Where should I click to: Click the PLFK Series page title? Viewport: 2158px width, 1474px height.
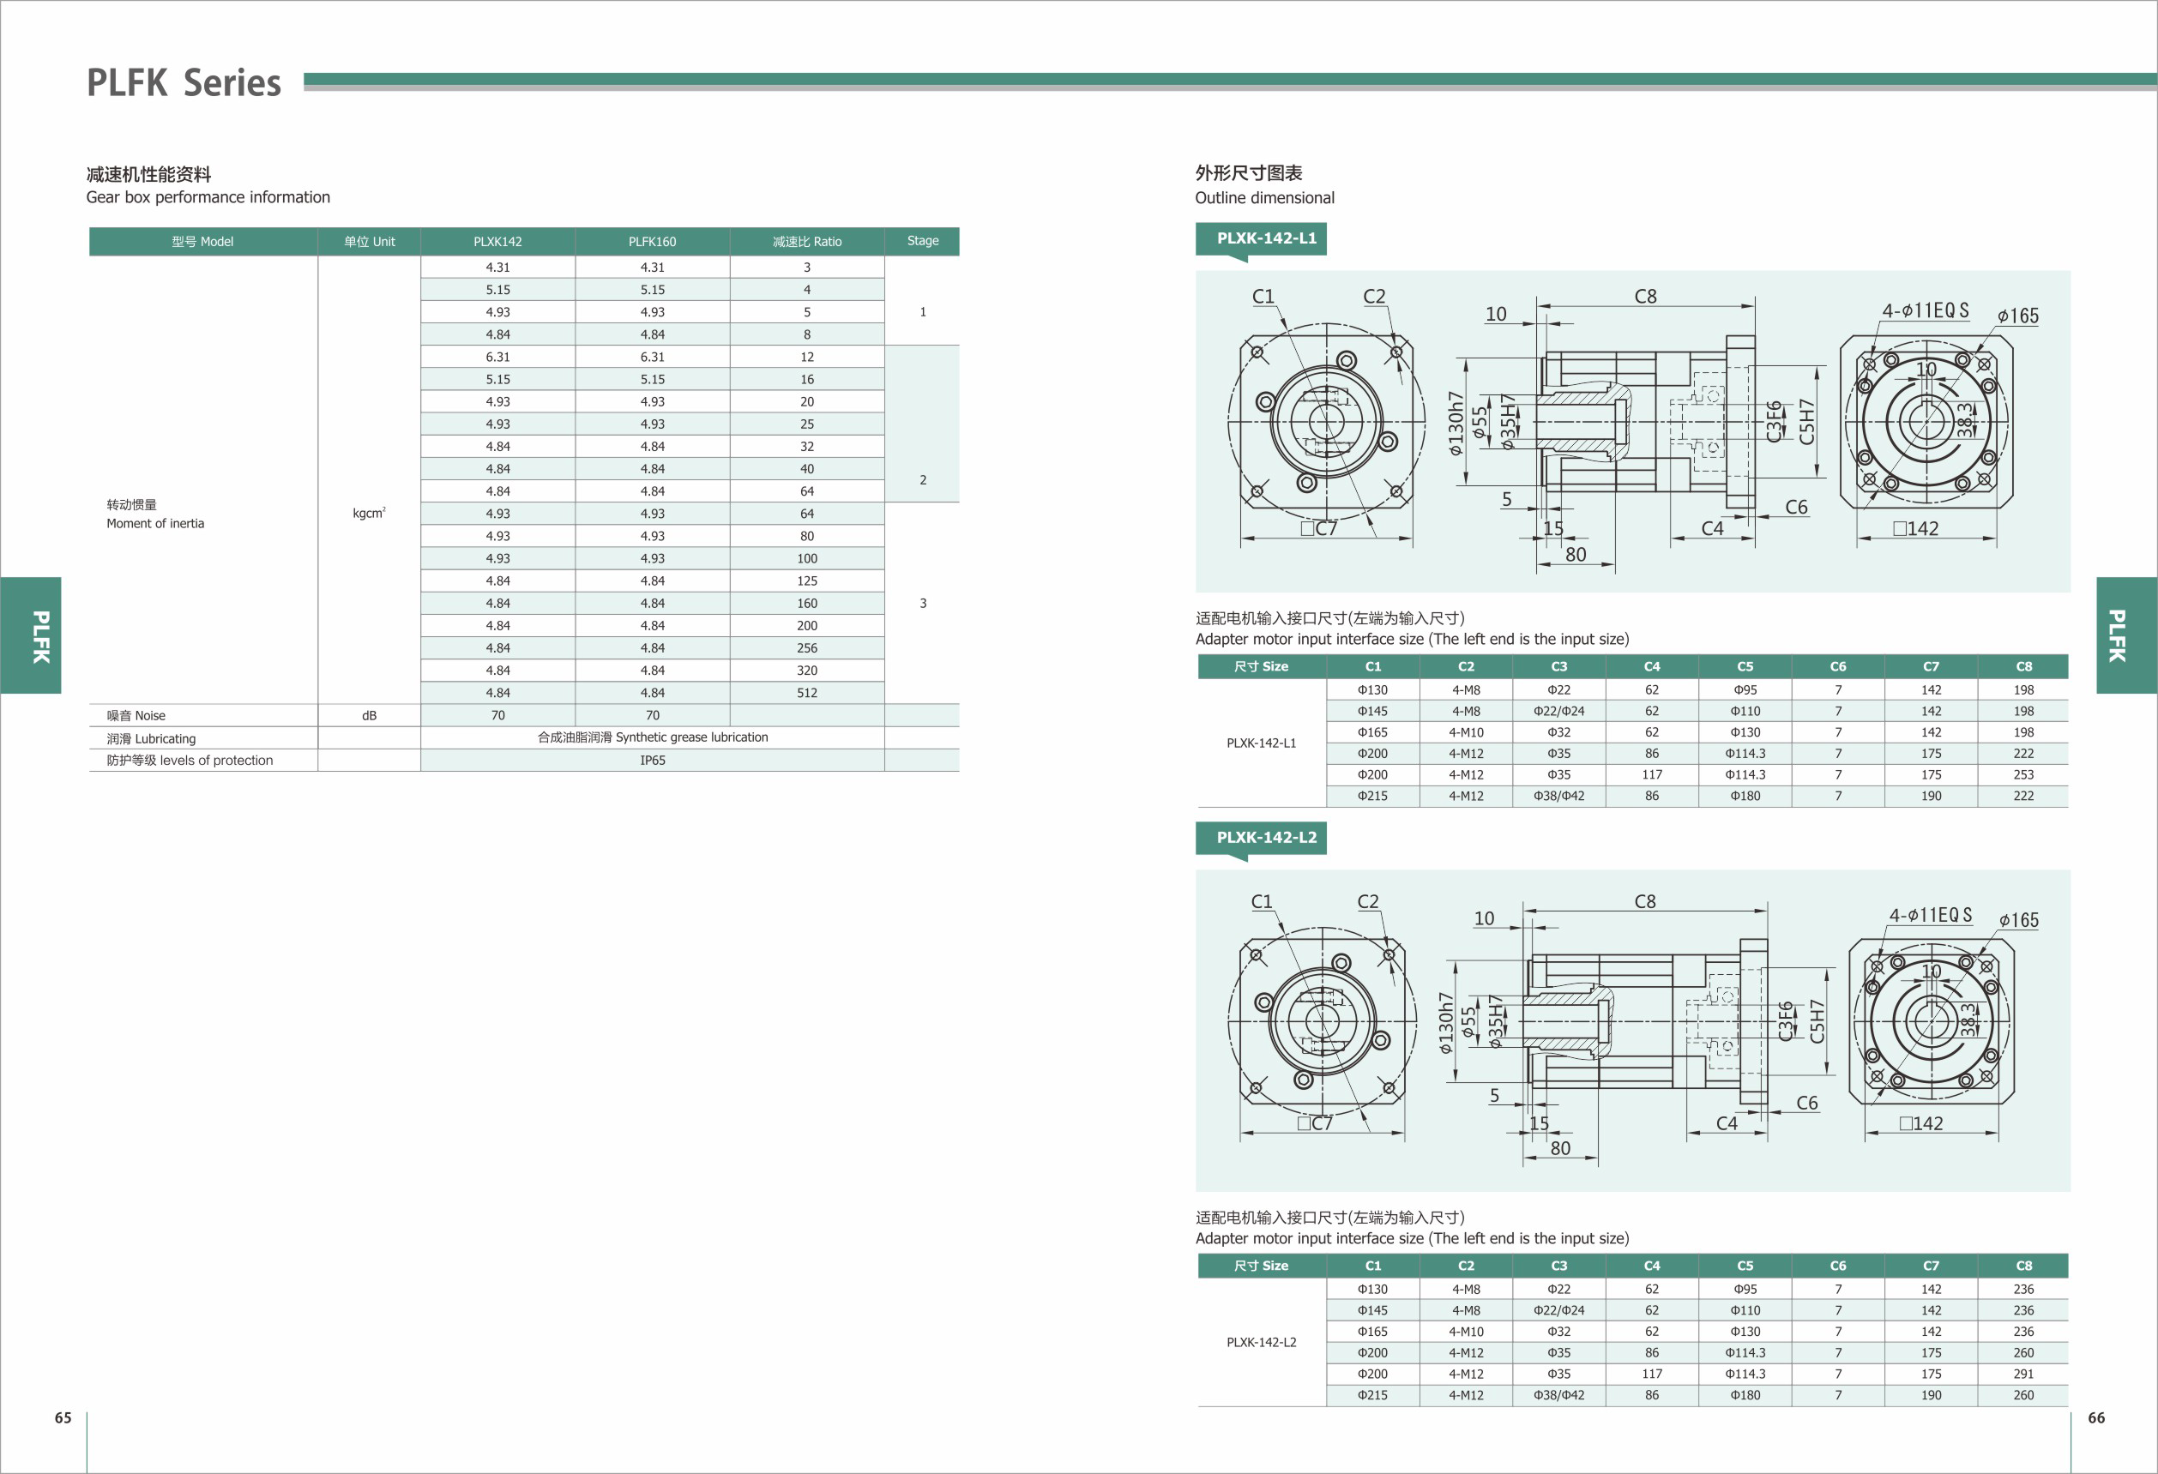[184, 82]
